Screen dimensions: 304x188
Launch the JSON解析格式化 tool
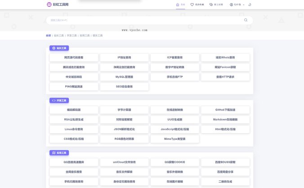click(x=124, y=129)
